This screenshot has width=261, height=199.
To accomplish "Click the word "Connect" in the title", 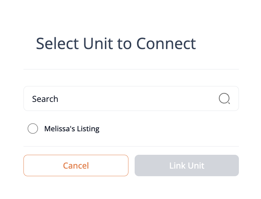I will [x=166, y=44].
